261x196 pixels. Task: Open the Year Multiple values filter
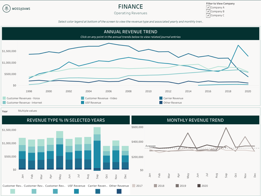click(27, 111)
